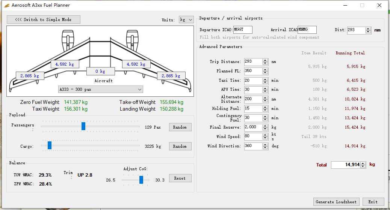This screenshot has width=390, height=210.
Task: Click the Final Reserve input
Action: click(253, 127)
